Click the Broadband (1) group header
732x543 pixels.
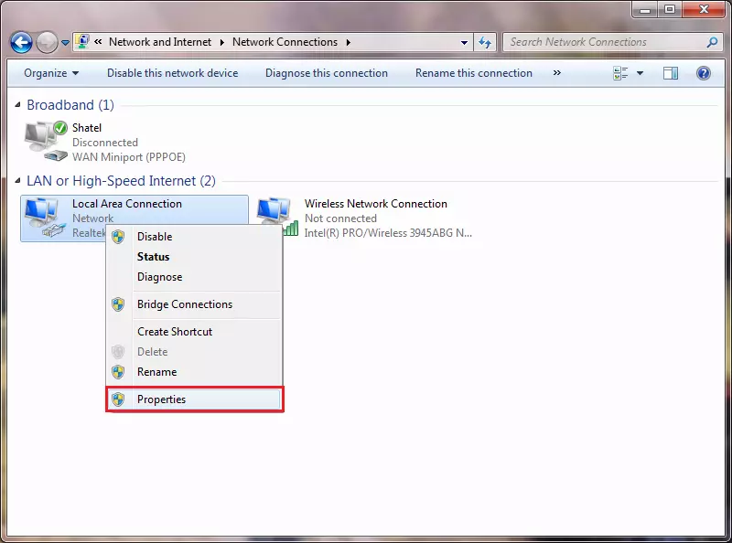coord(70,105)
